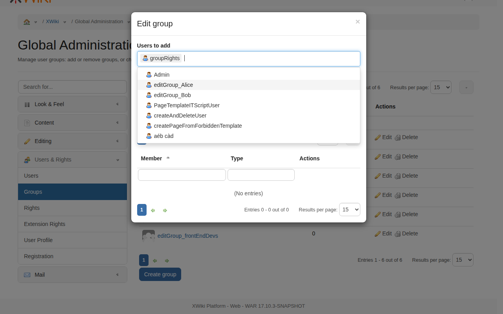Screen dimensions: 503x314
Task: Click the Type filter input
Action: [261, 175]
